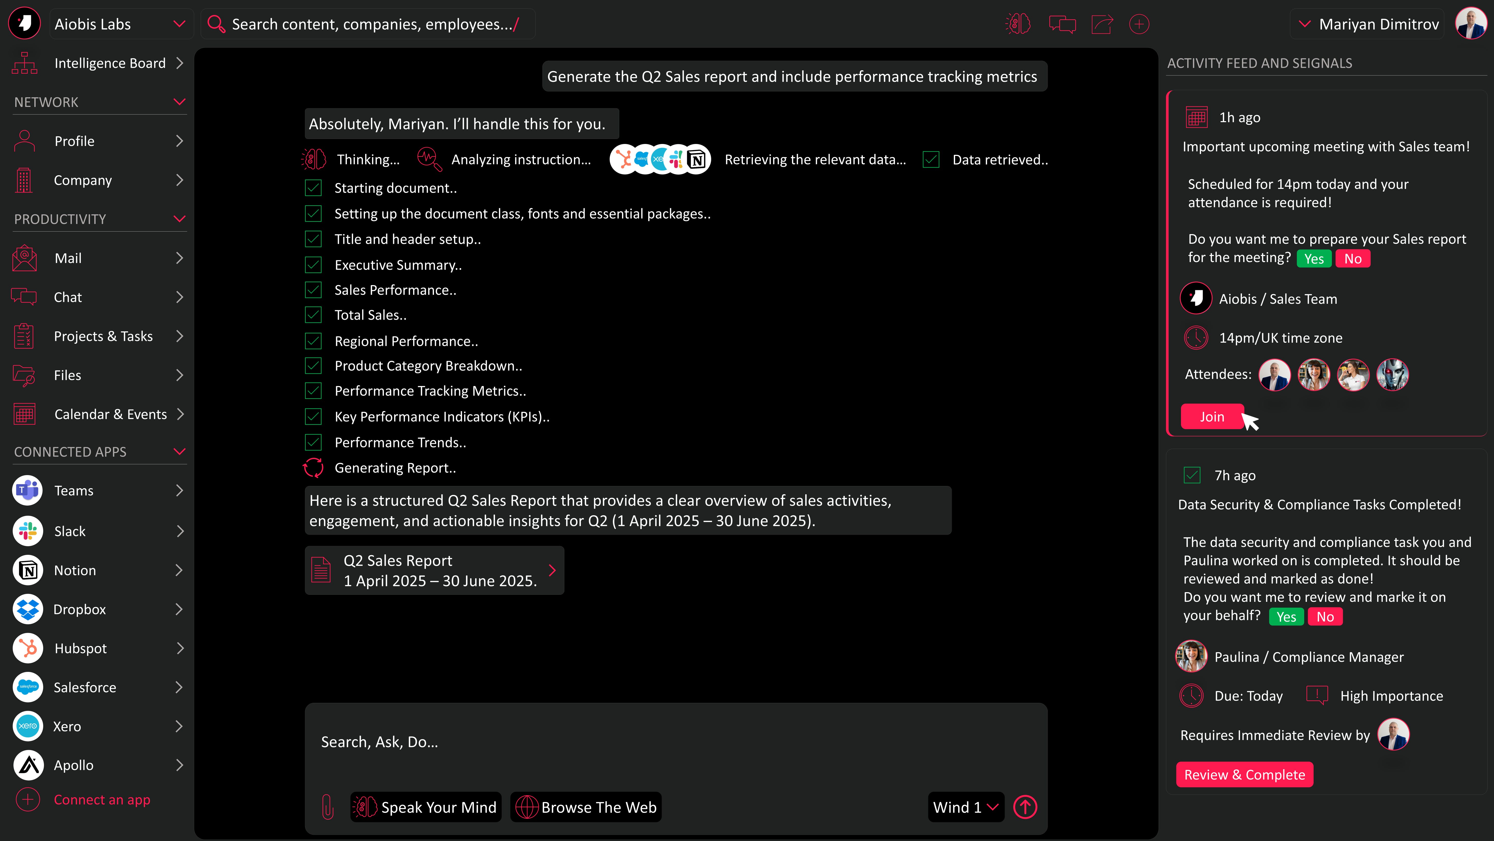Screen dimensions: 1494x841
Task: Expand the Aiobis Labs workspace dropdown
Action: [179, 24]
